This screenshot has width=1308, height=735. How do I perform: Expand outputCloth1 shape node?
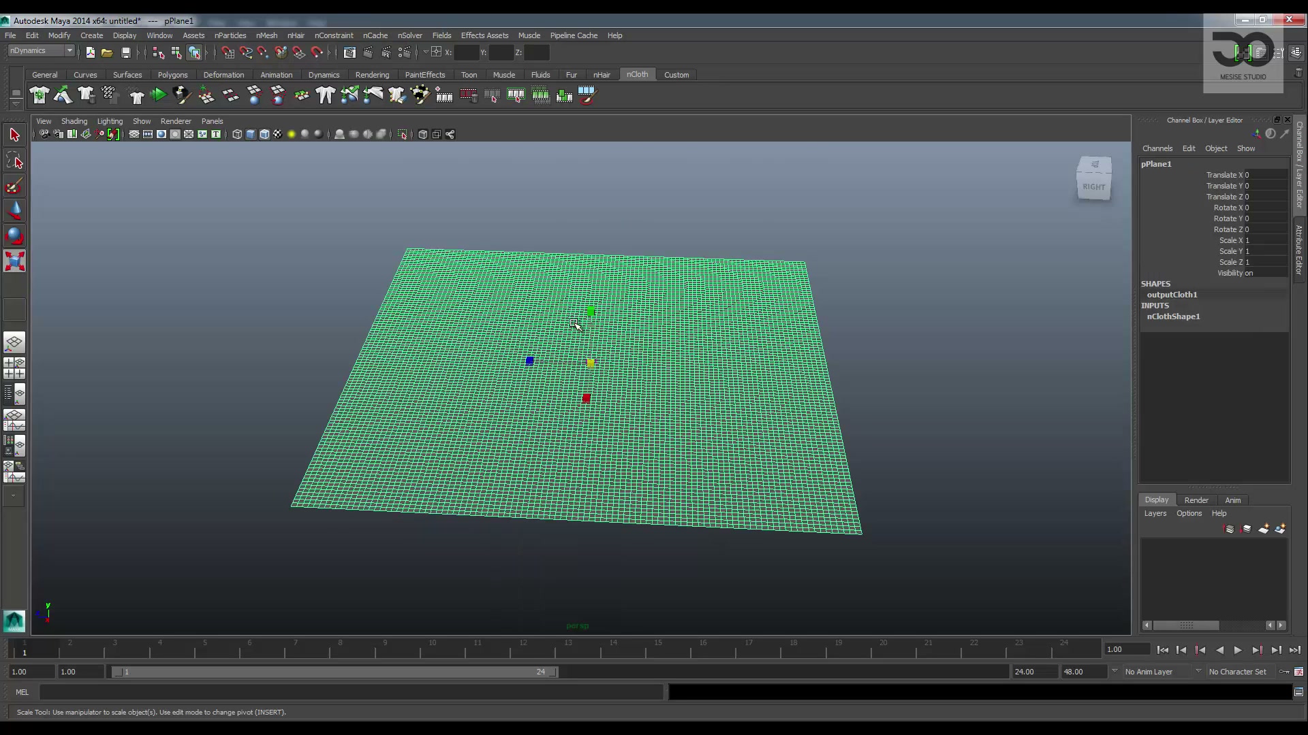point(1172,295)
